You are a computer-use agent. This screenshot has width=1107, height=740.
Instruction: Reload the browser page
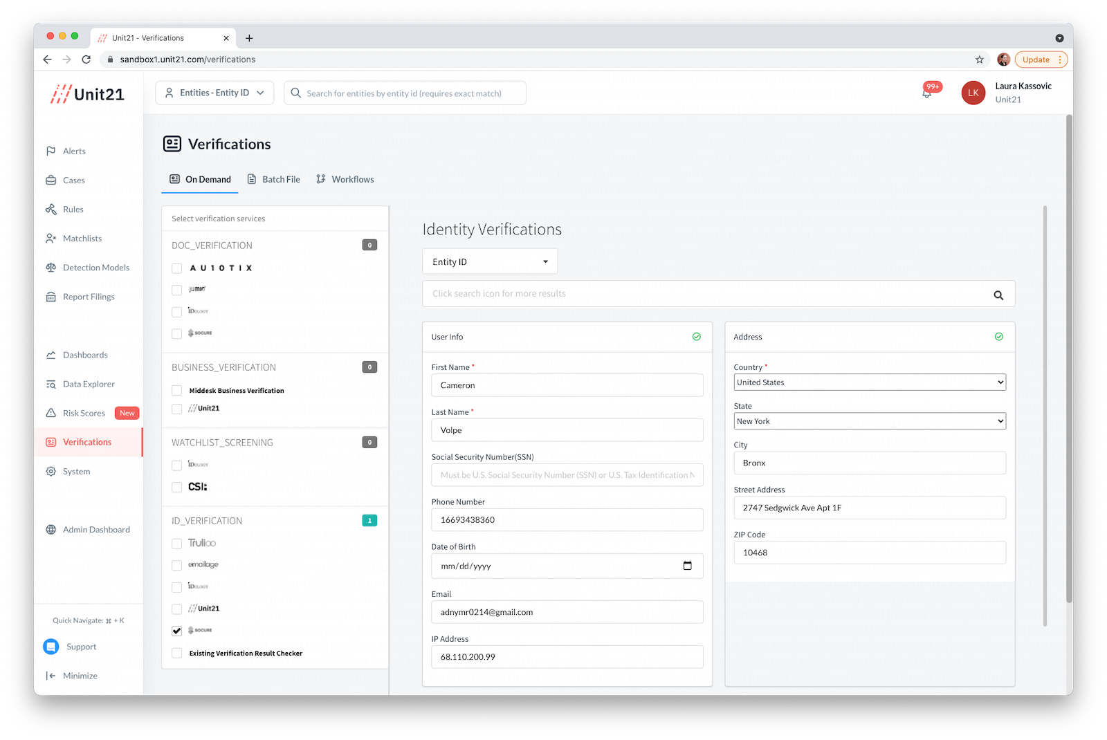[x=86, y=59]
